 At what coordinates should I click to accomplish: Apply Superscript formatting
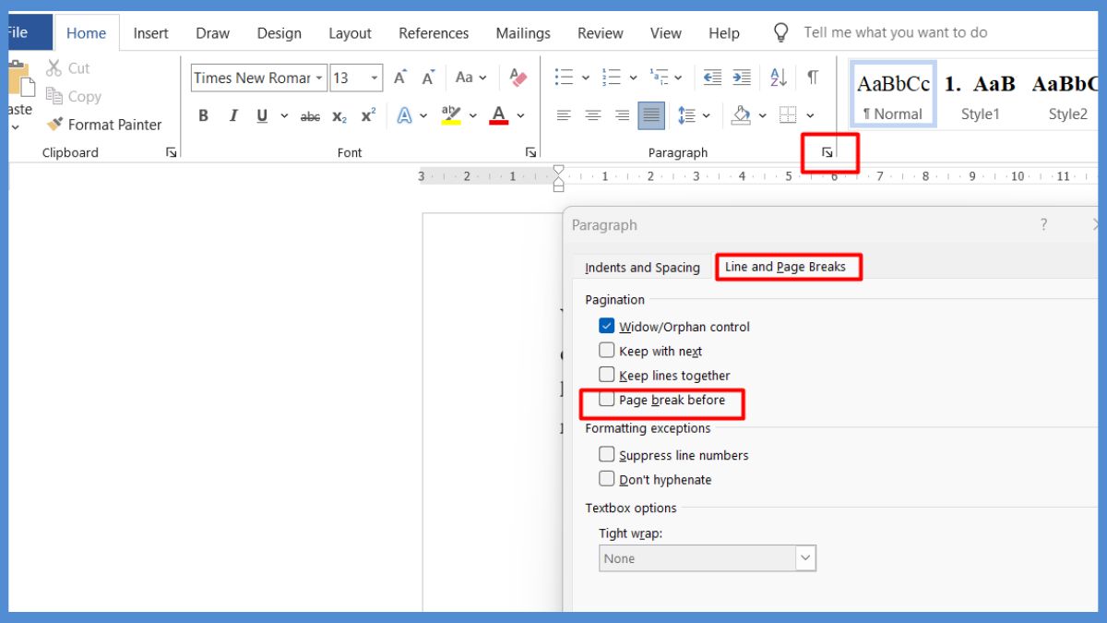tap(368, 115)
